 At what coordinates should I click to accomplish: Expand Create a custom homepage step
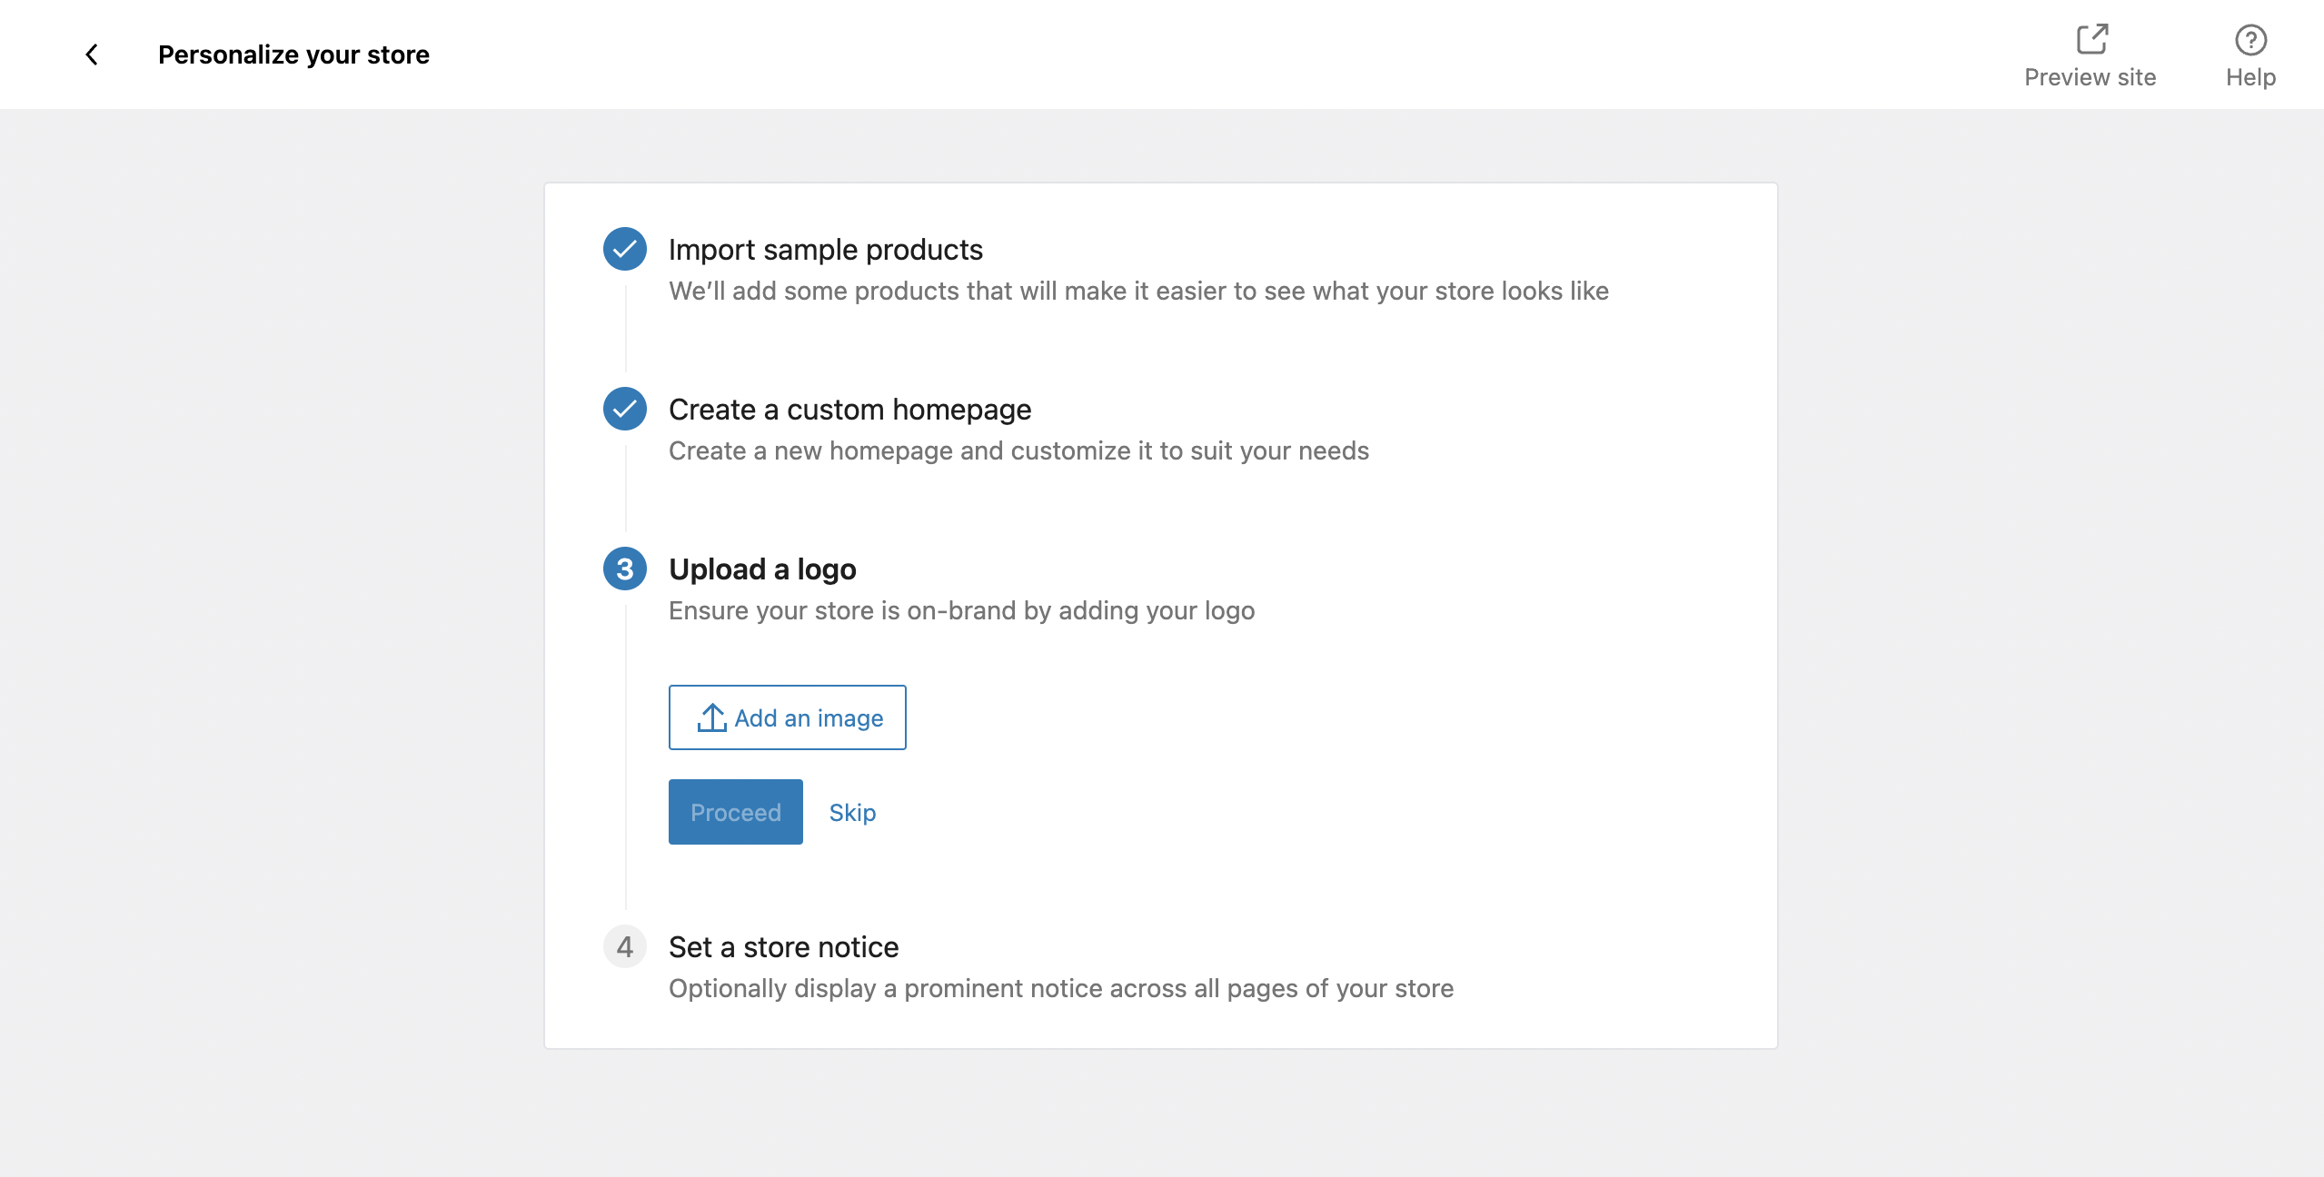[x=849, y=410]
